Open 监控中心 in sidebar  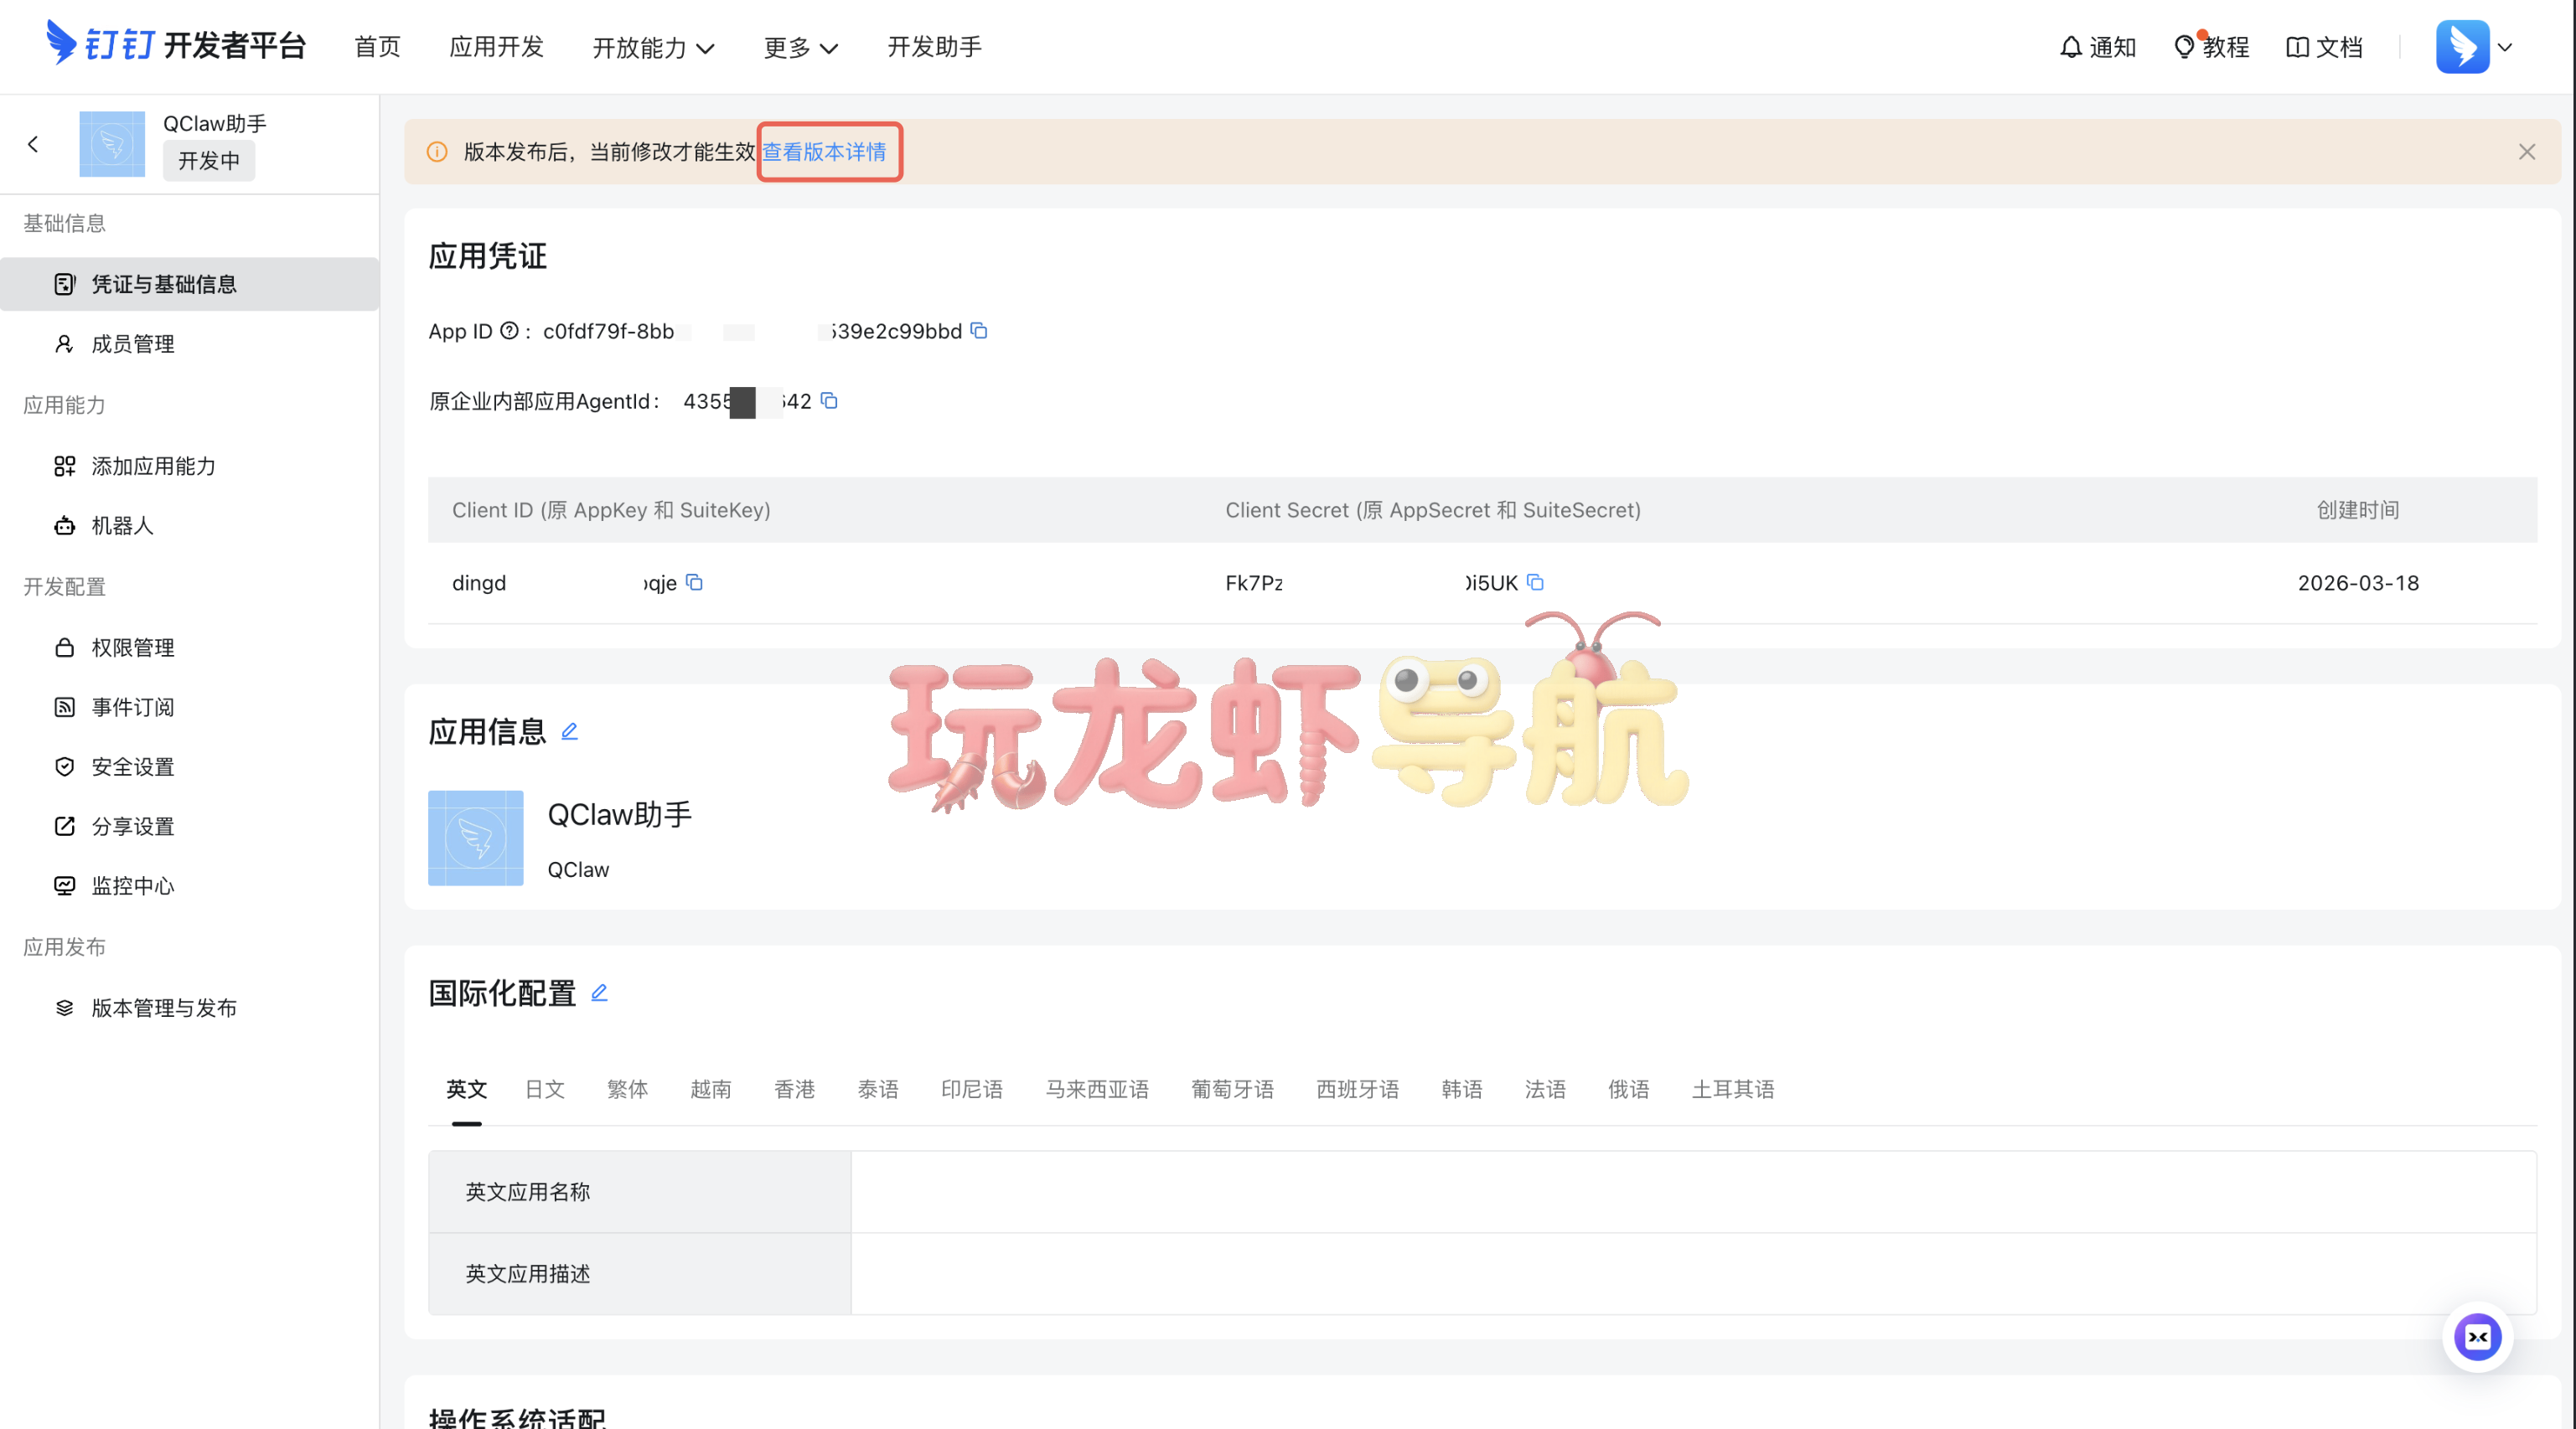(190, 885)
